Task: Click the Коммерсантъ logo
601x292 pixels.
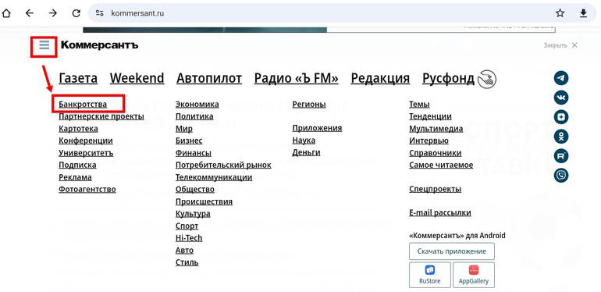Action: click(100, 45)
